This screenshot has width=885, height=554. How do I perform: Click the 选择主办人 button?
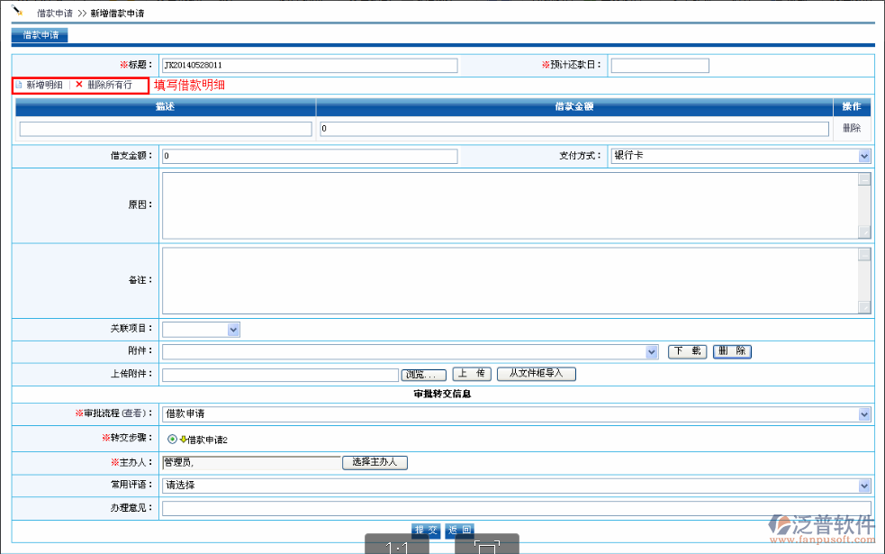pos(375,462)
